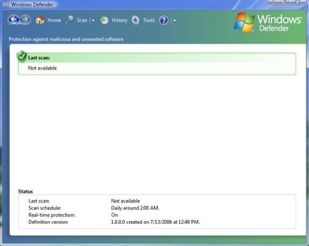The image size is (309, 246).
Task: Open the Tools page label
Action: coord(149,20)
